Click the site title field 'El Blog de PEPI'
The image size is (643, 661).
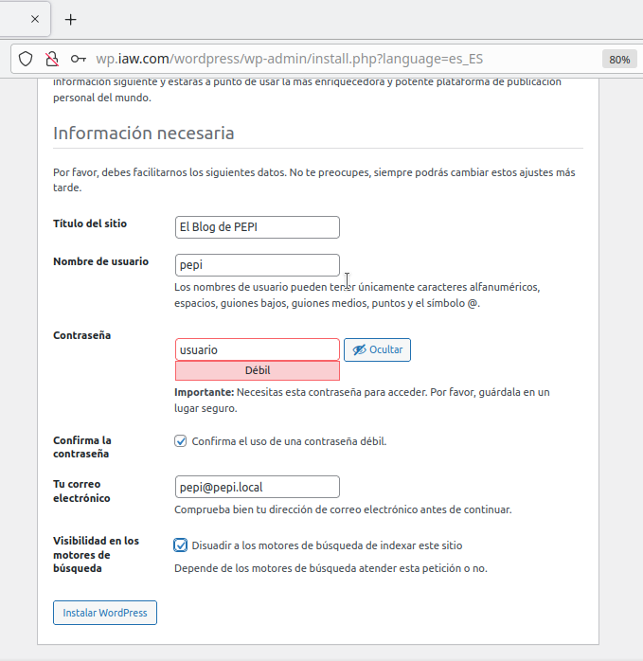click(257, 227)
